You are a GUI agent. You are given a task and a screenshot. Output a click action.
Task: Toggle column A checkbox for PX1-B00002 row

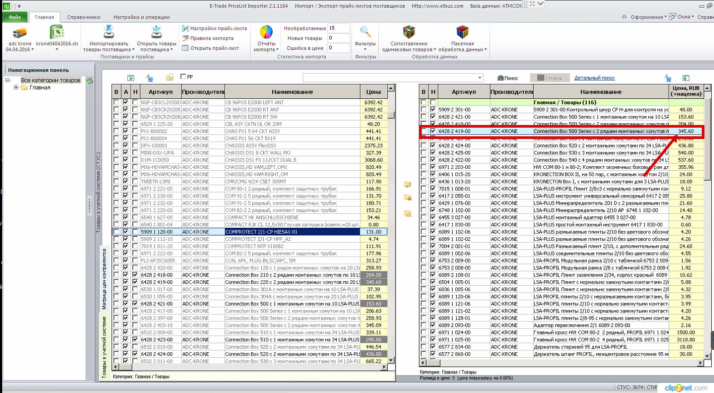(x=125, y=131)
